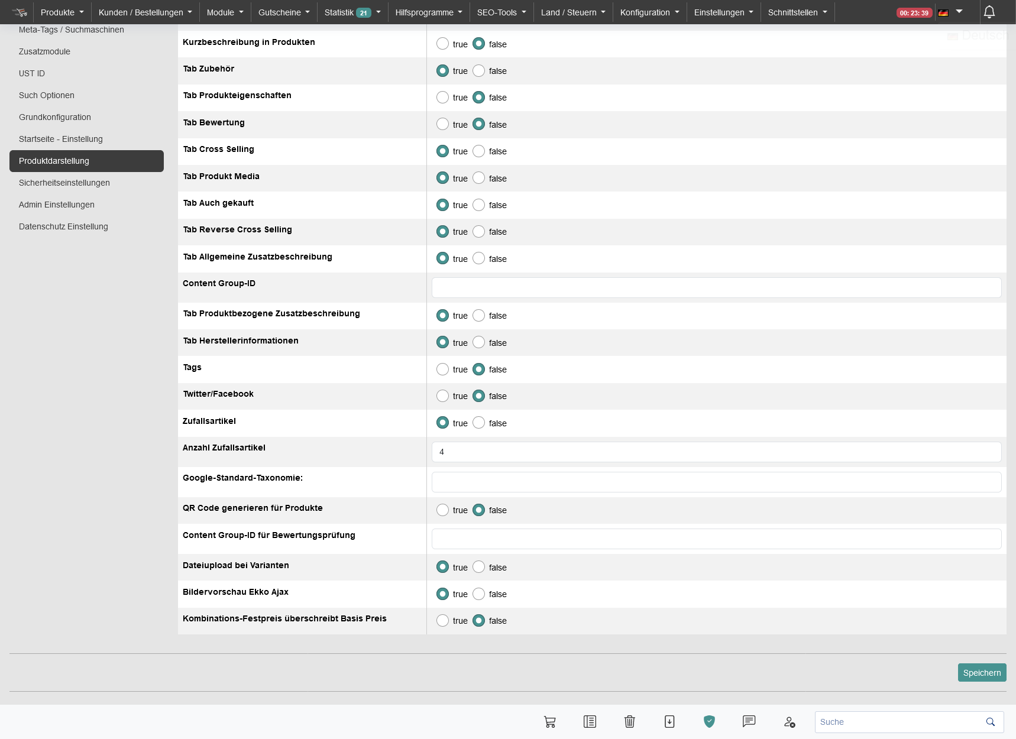The width and height of the screenshot is (1016, 739).
Task: Set Zufallsartikel to false
Action: coord(479,423)
